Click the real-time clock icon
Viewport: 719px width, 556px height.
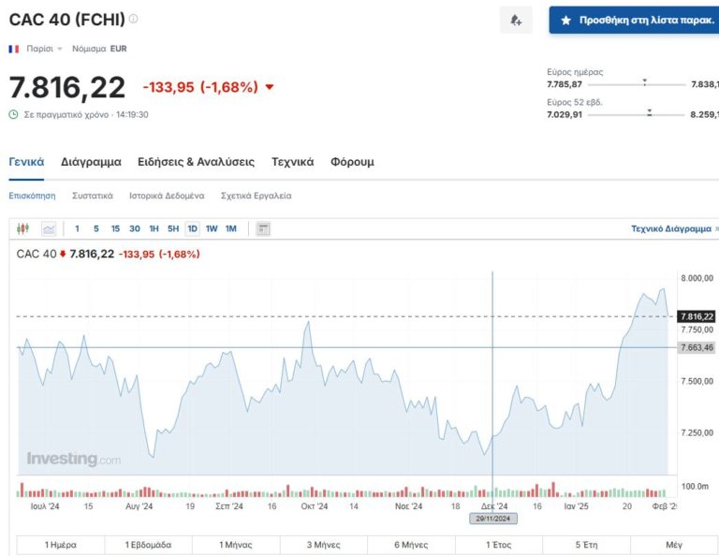pos(13,114)
